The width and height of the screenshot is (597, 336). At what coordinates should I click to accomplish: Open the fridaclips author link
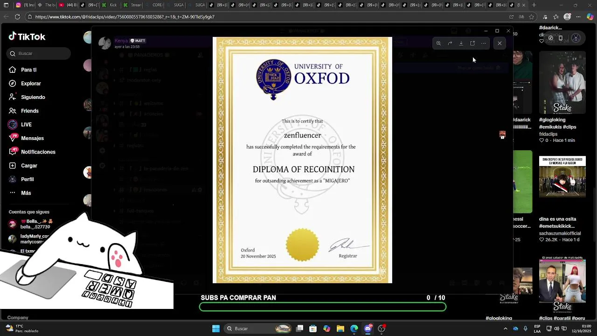(x=548, y=134)
